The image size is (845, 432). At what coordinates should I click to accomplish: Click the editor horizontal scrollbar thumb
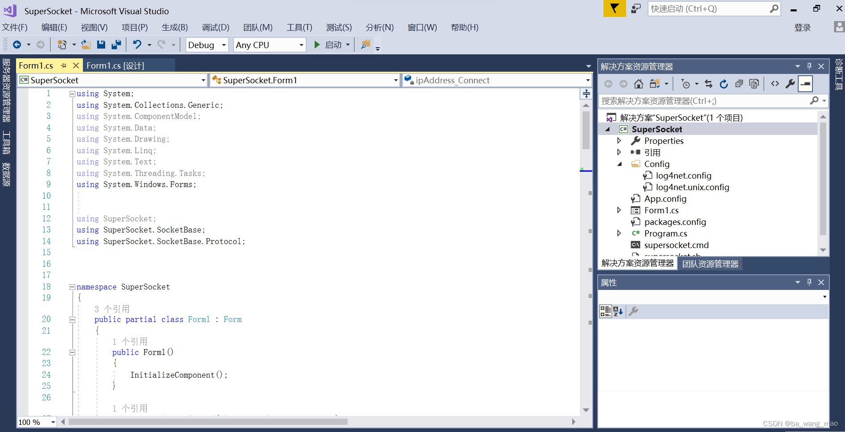208,422
